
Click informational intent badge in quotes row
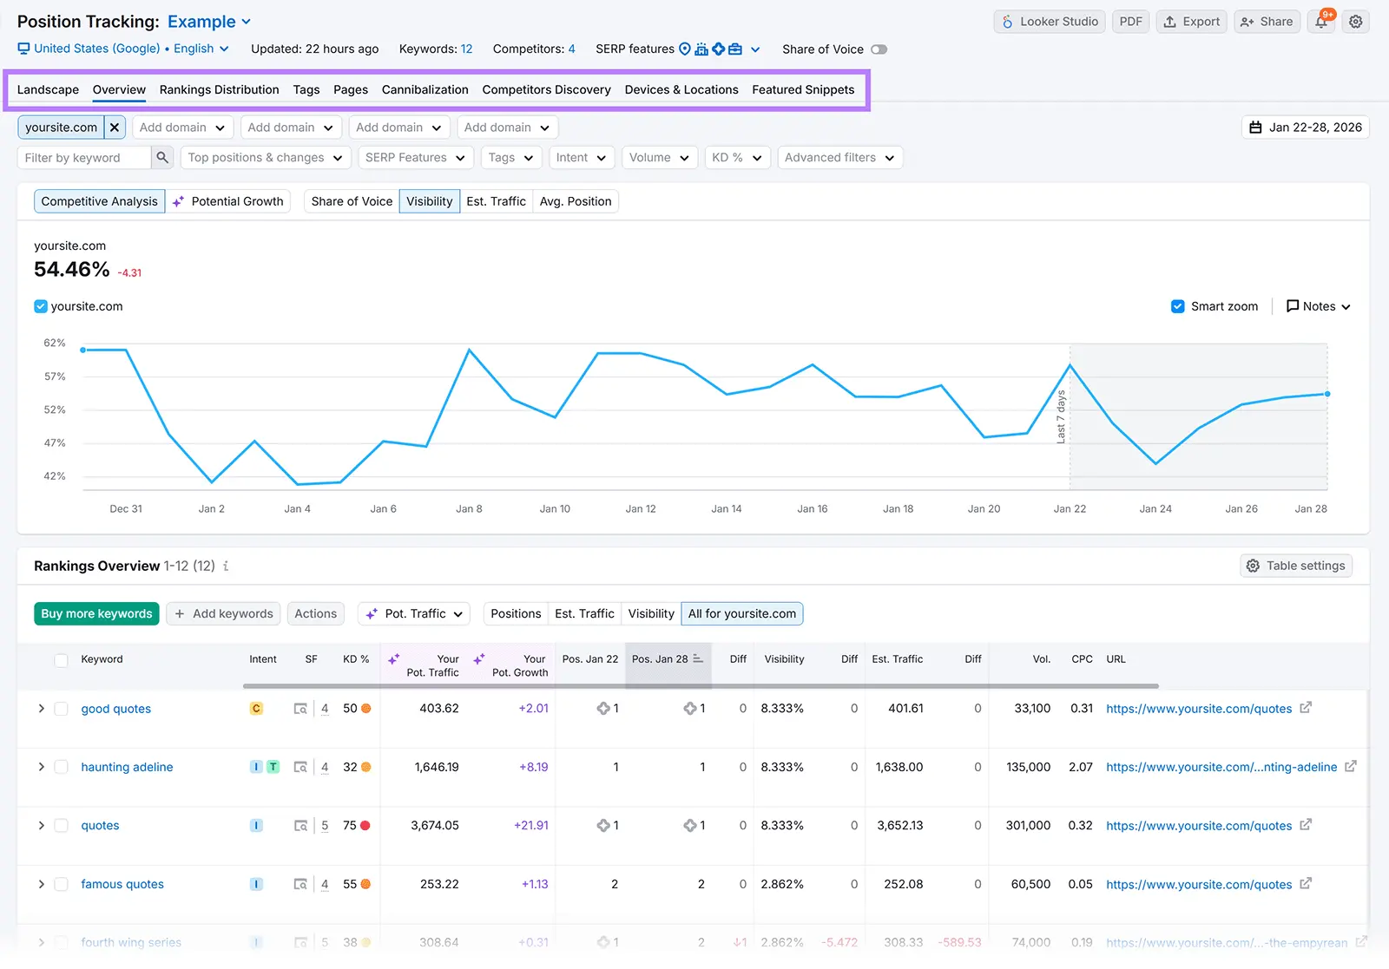(256, 826)
